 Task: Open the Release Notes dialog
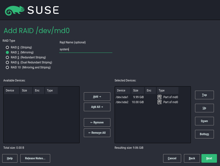coord(35,158)
